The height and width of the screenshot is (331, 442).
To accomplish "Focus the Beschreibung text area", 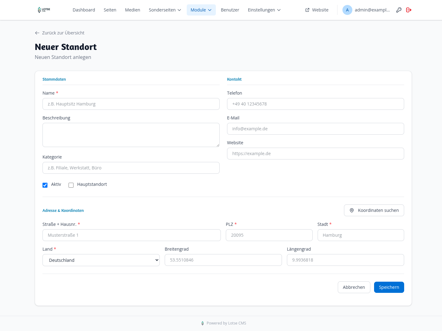I will tap(131, 135).
